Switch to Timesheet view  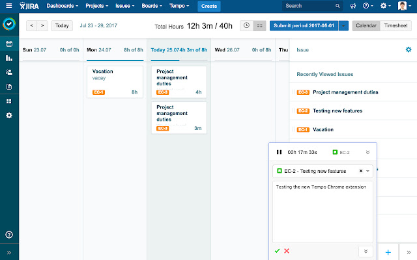point(397,26)
